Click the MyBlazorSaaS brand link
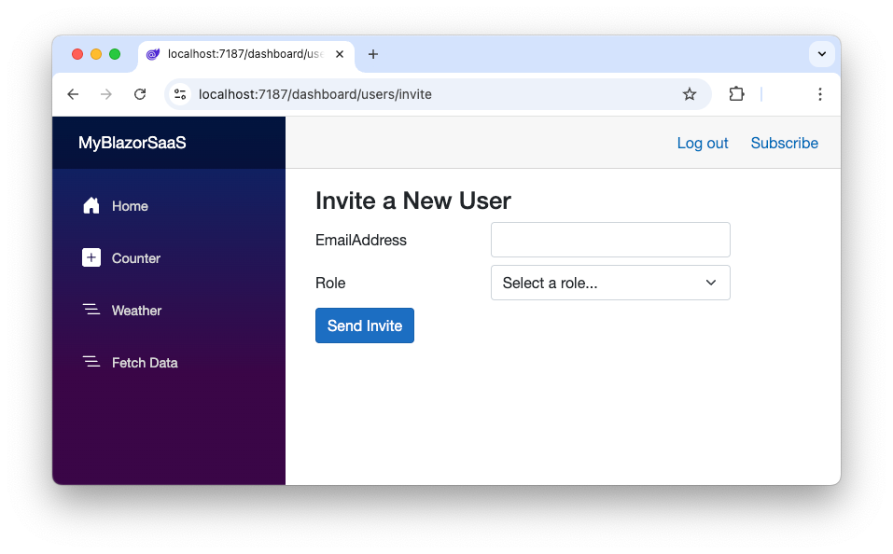This screenshot has height=554, width=893. tap(133, 143)
